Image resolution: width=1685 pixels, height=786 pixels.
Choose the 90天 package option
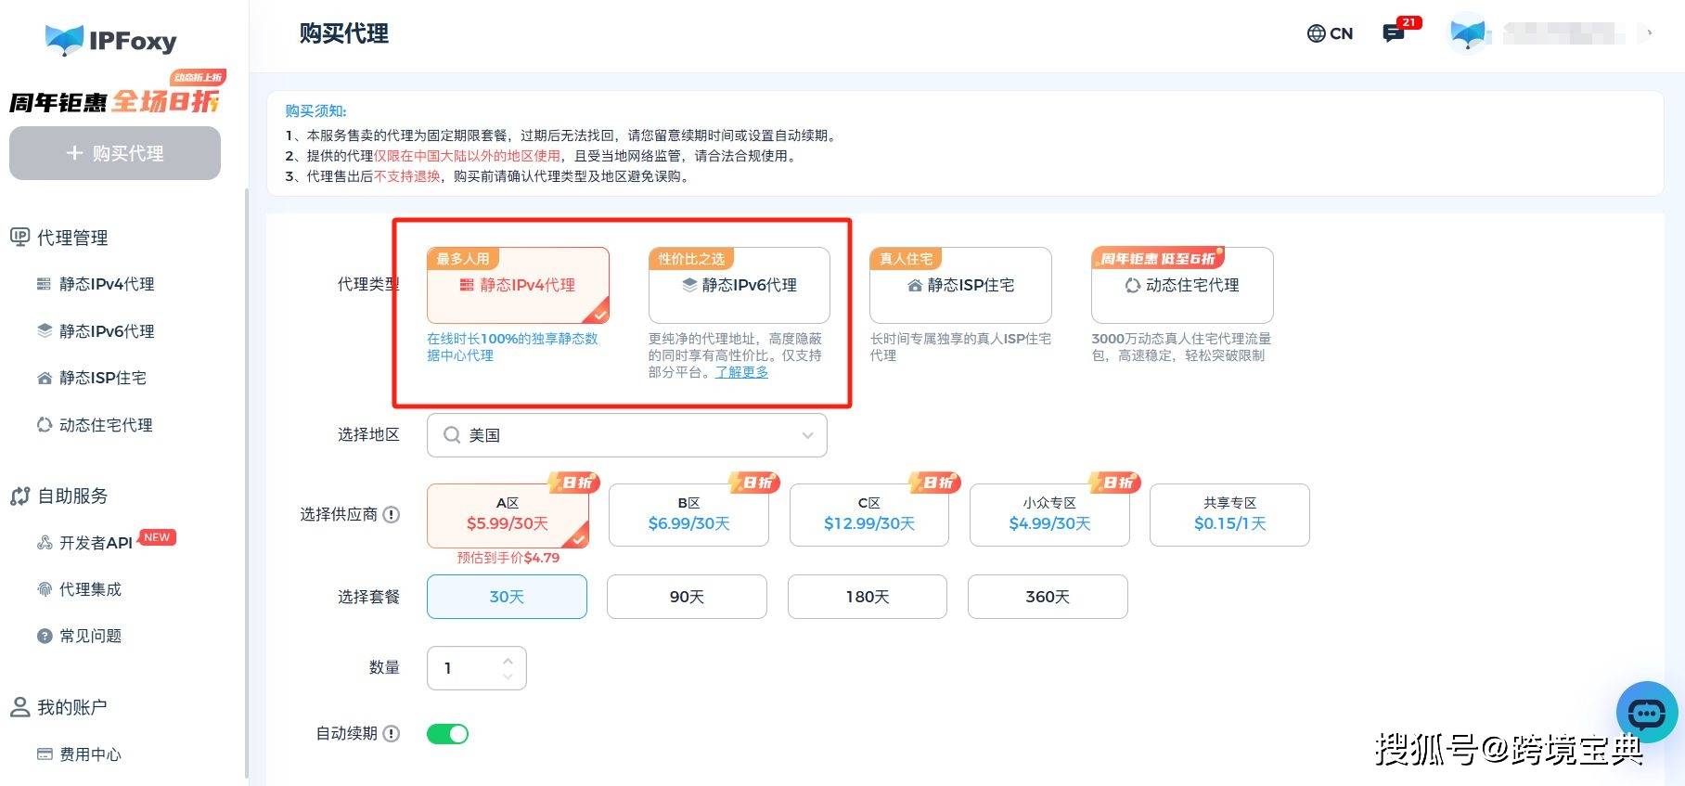point(687,597)
